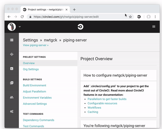Open Configurable resources documentation link
Image resolution: width=162 pixels, height=129 pixels.
[102, 103]
